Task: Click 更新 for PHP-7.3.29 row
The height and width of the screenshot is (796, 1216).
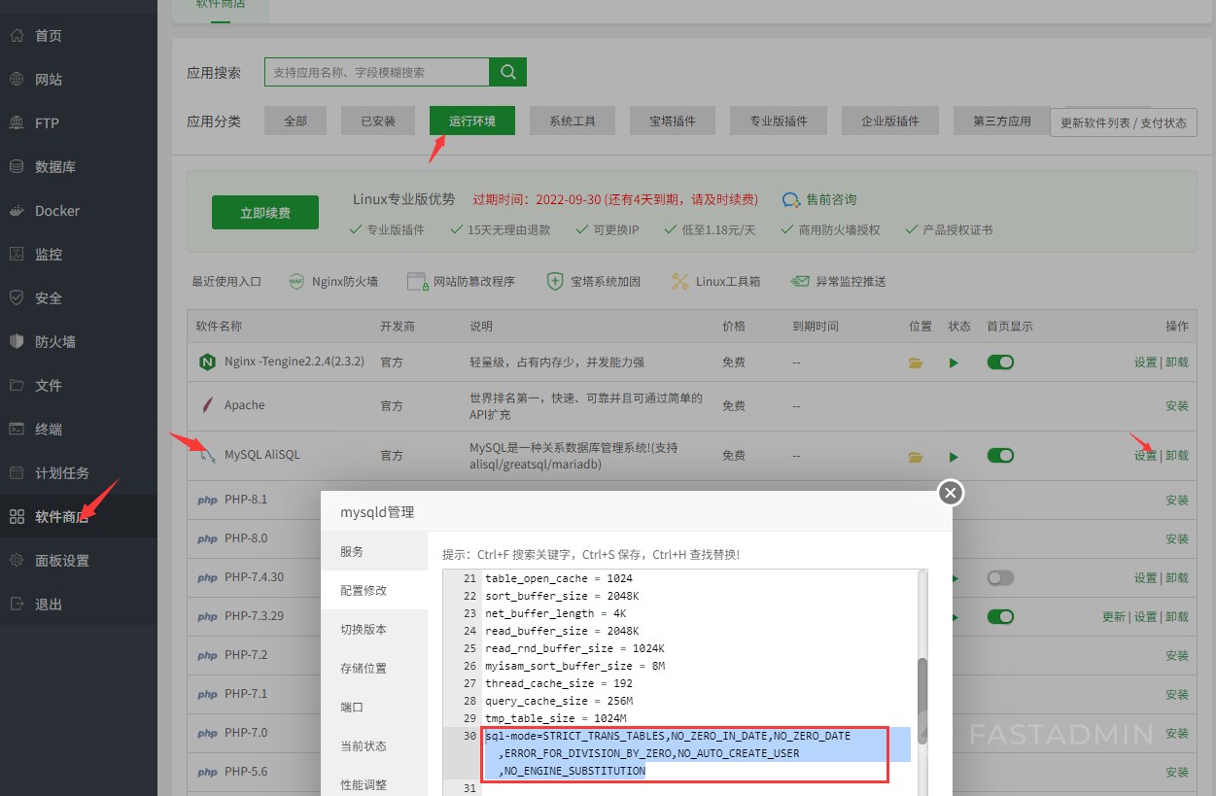Action: pyautogui.click(x=1114, y=617)
